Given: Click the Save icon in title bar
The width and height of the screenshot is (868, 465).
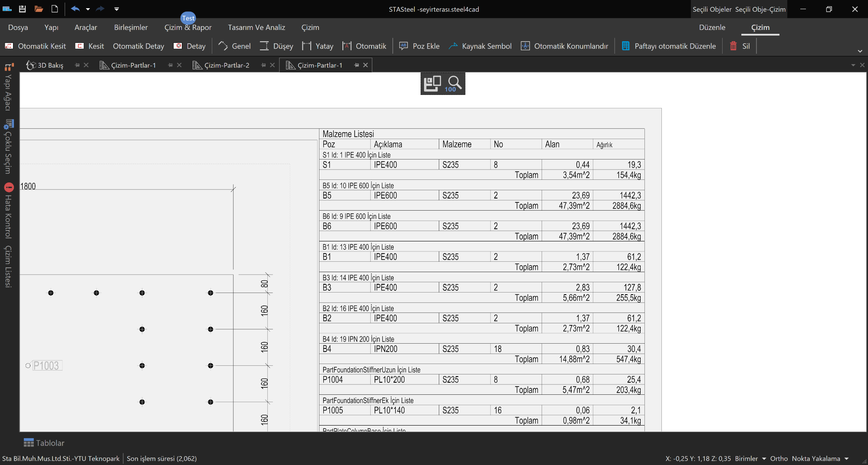Looking at the screenshot, I should pos(23,9).
